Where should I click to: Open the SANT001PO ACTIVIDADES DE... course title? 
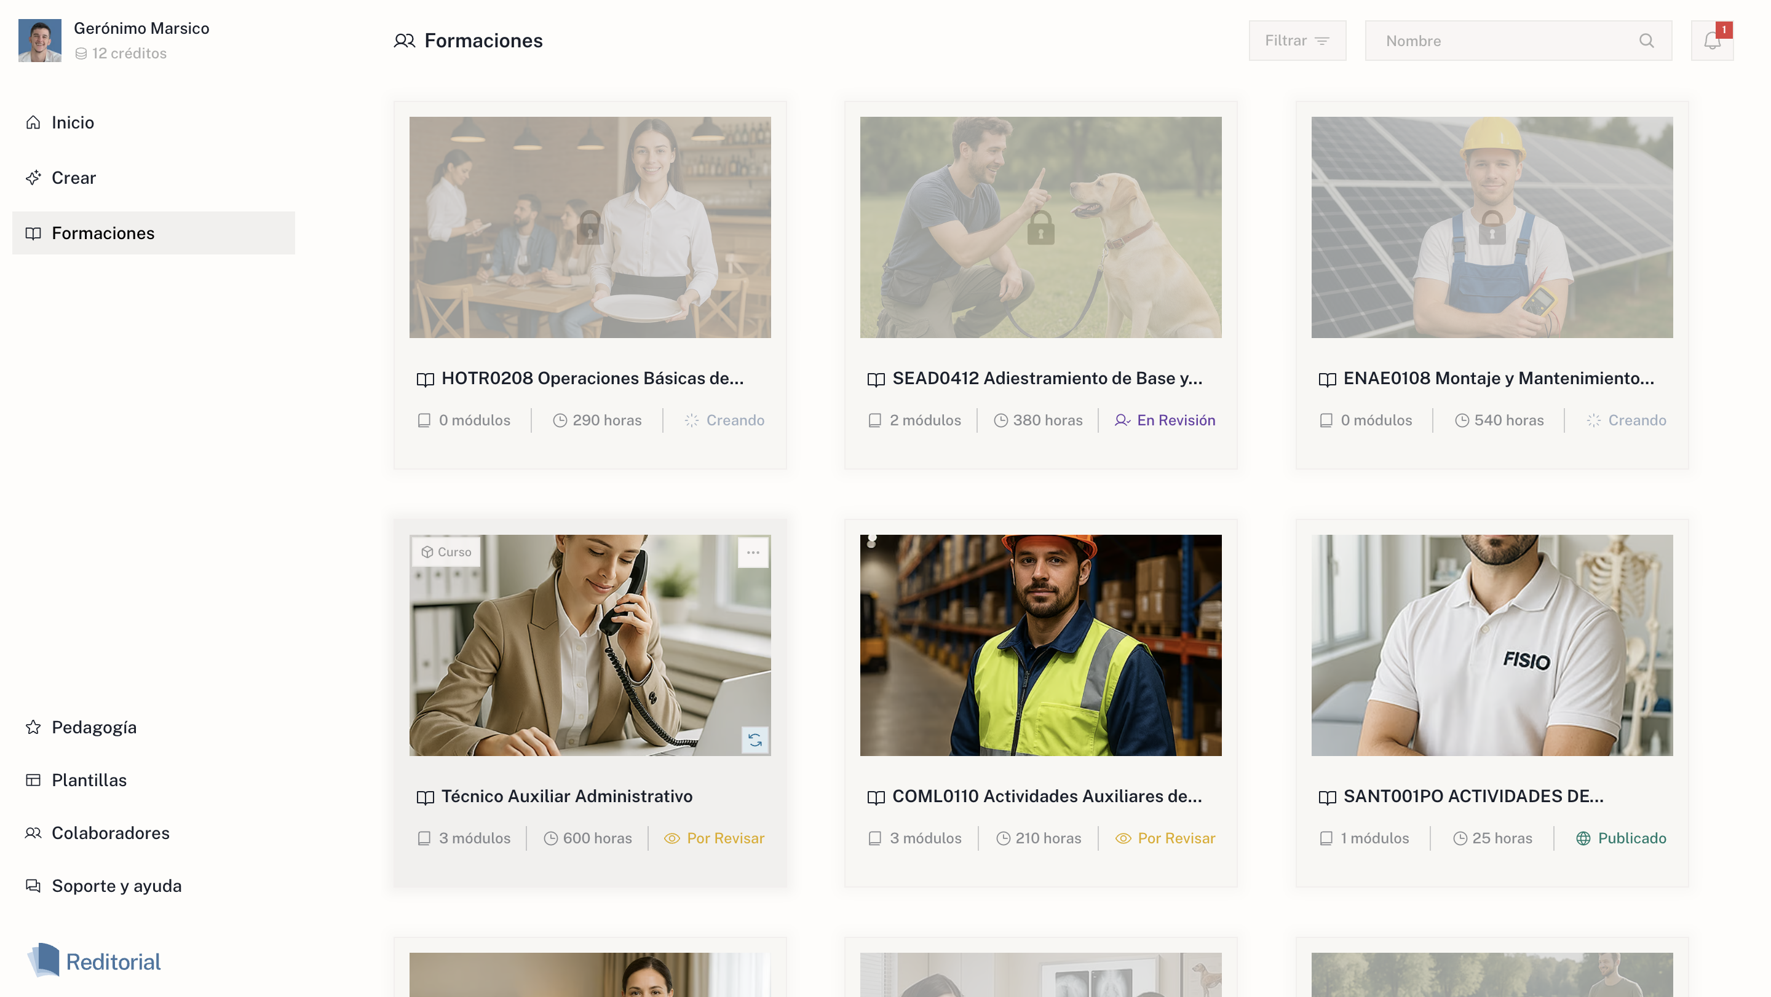click(x=1473, y=795)
